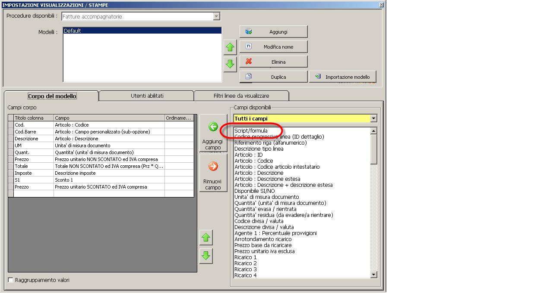Image resolution: width=556 pixels, height=294 pixels.
Task: Select the UM row in Campi corpo
Action: pos(101,145)
